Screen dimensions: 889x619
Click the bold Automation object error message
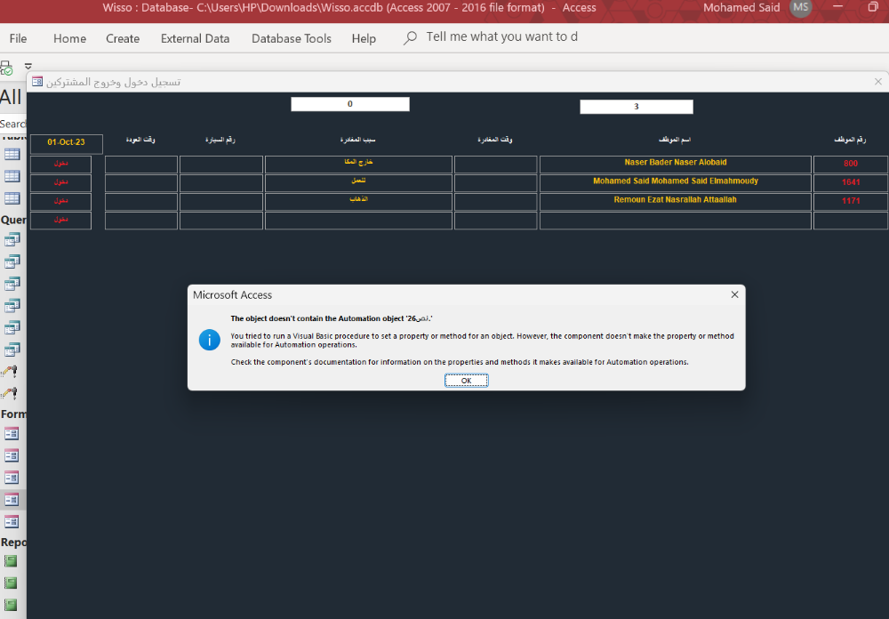[332, 318]
